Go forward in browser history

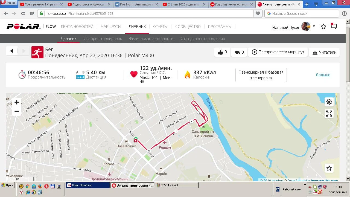(14, 13)
